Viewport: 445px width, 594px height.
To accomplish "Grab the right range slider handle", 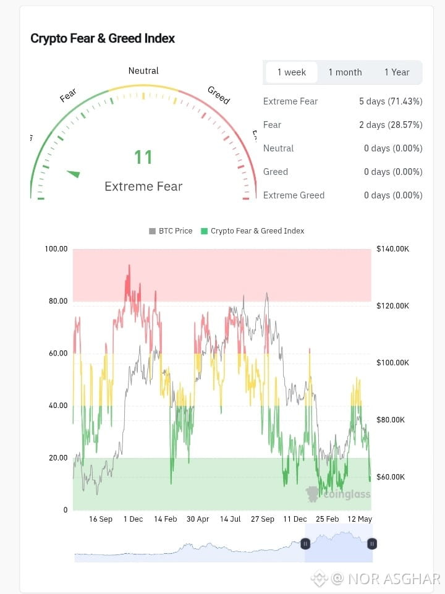I will click(x=372, y=544).
